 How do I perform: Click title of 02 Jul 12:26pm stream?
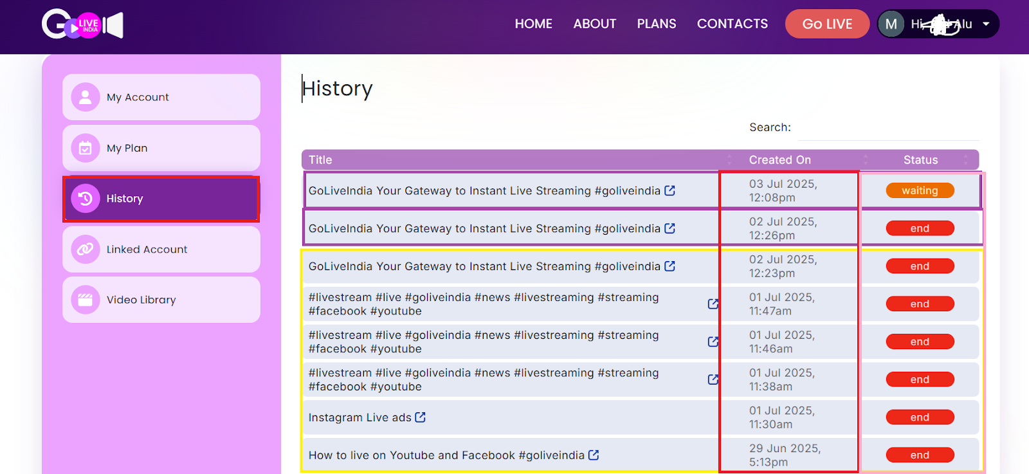[484, 228]
